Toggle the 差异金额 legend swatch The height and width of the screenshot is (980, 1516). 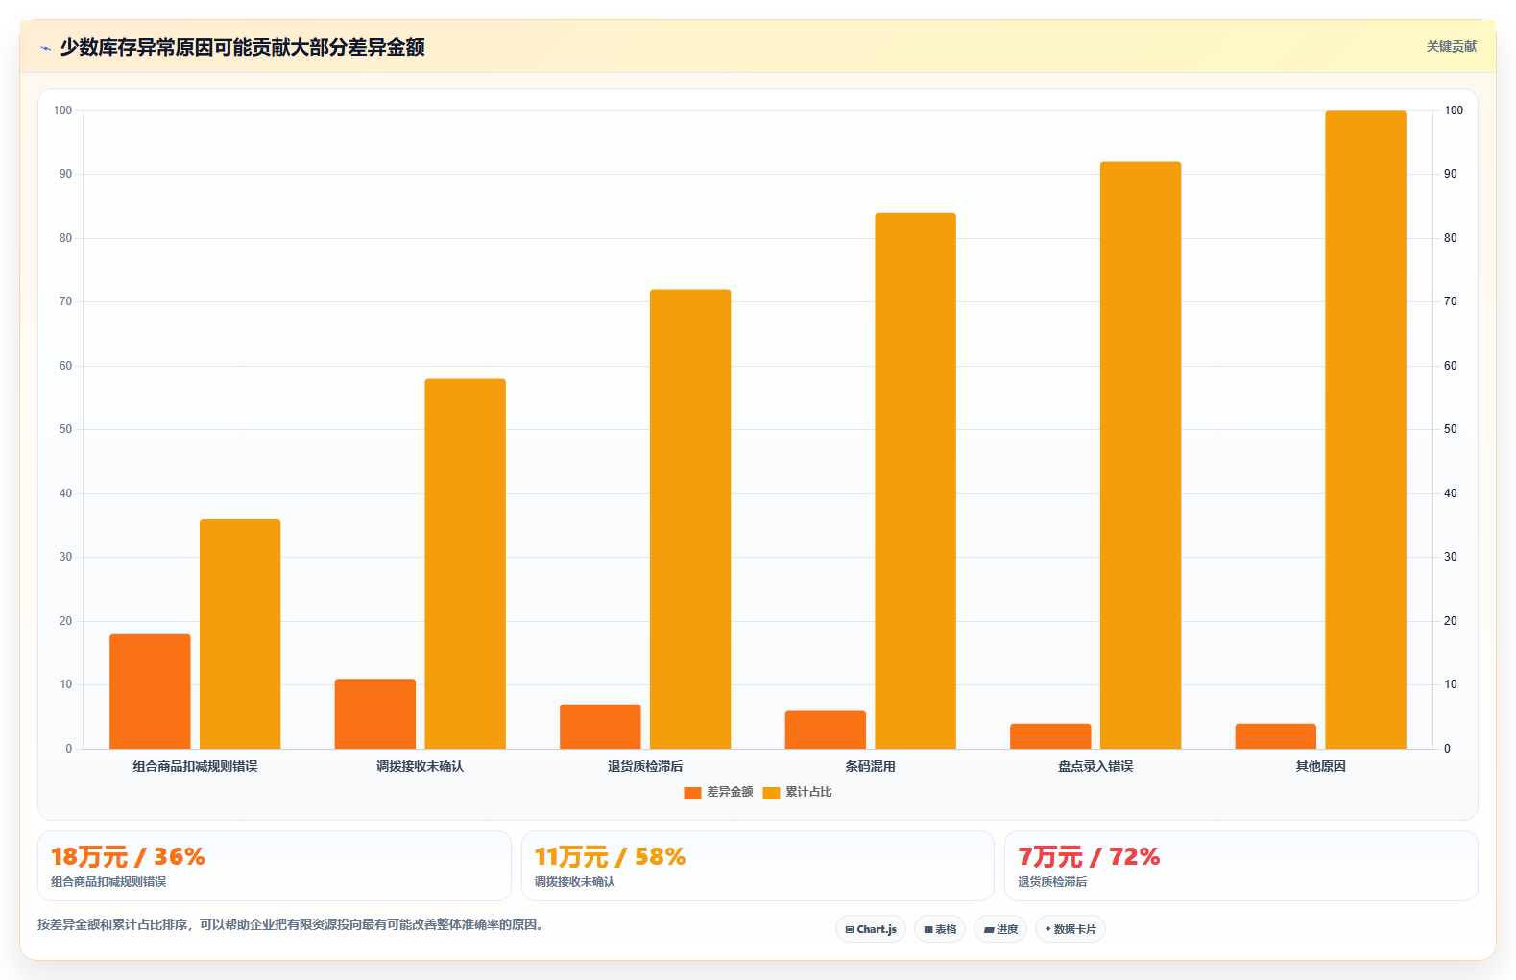click(692, 792)
